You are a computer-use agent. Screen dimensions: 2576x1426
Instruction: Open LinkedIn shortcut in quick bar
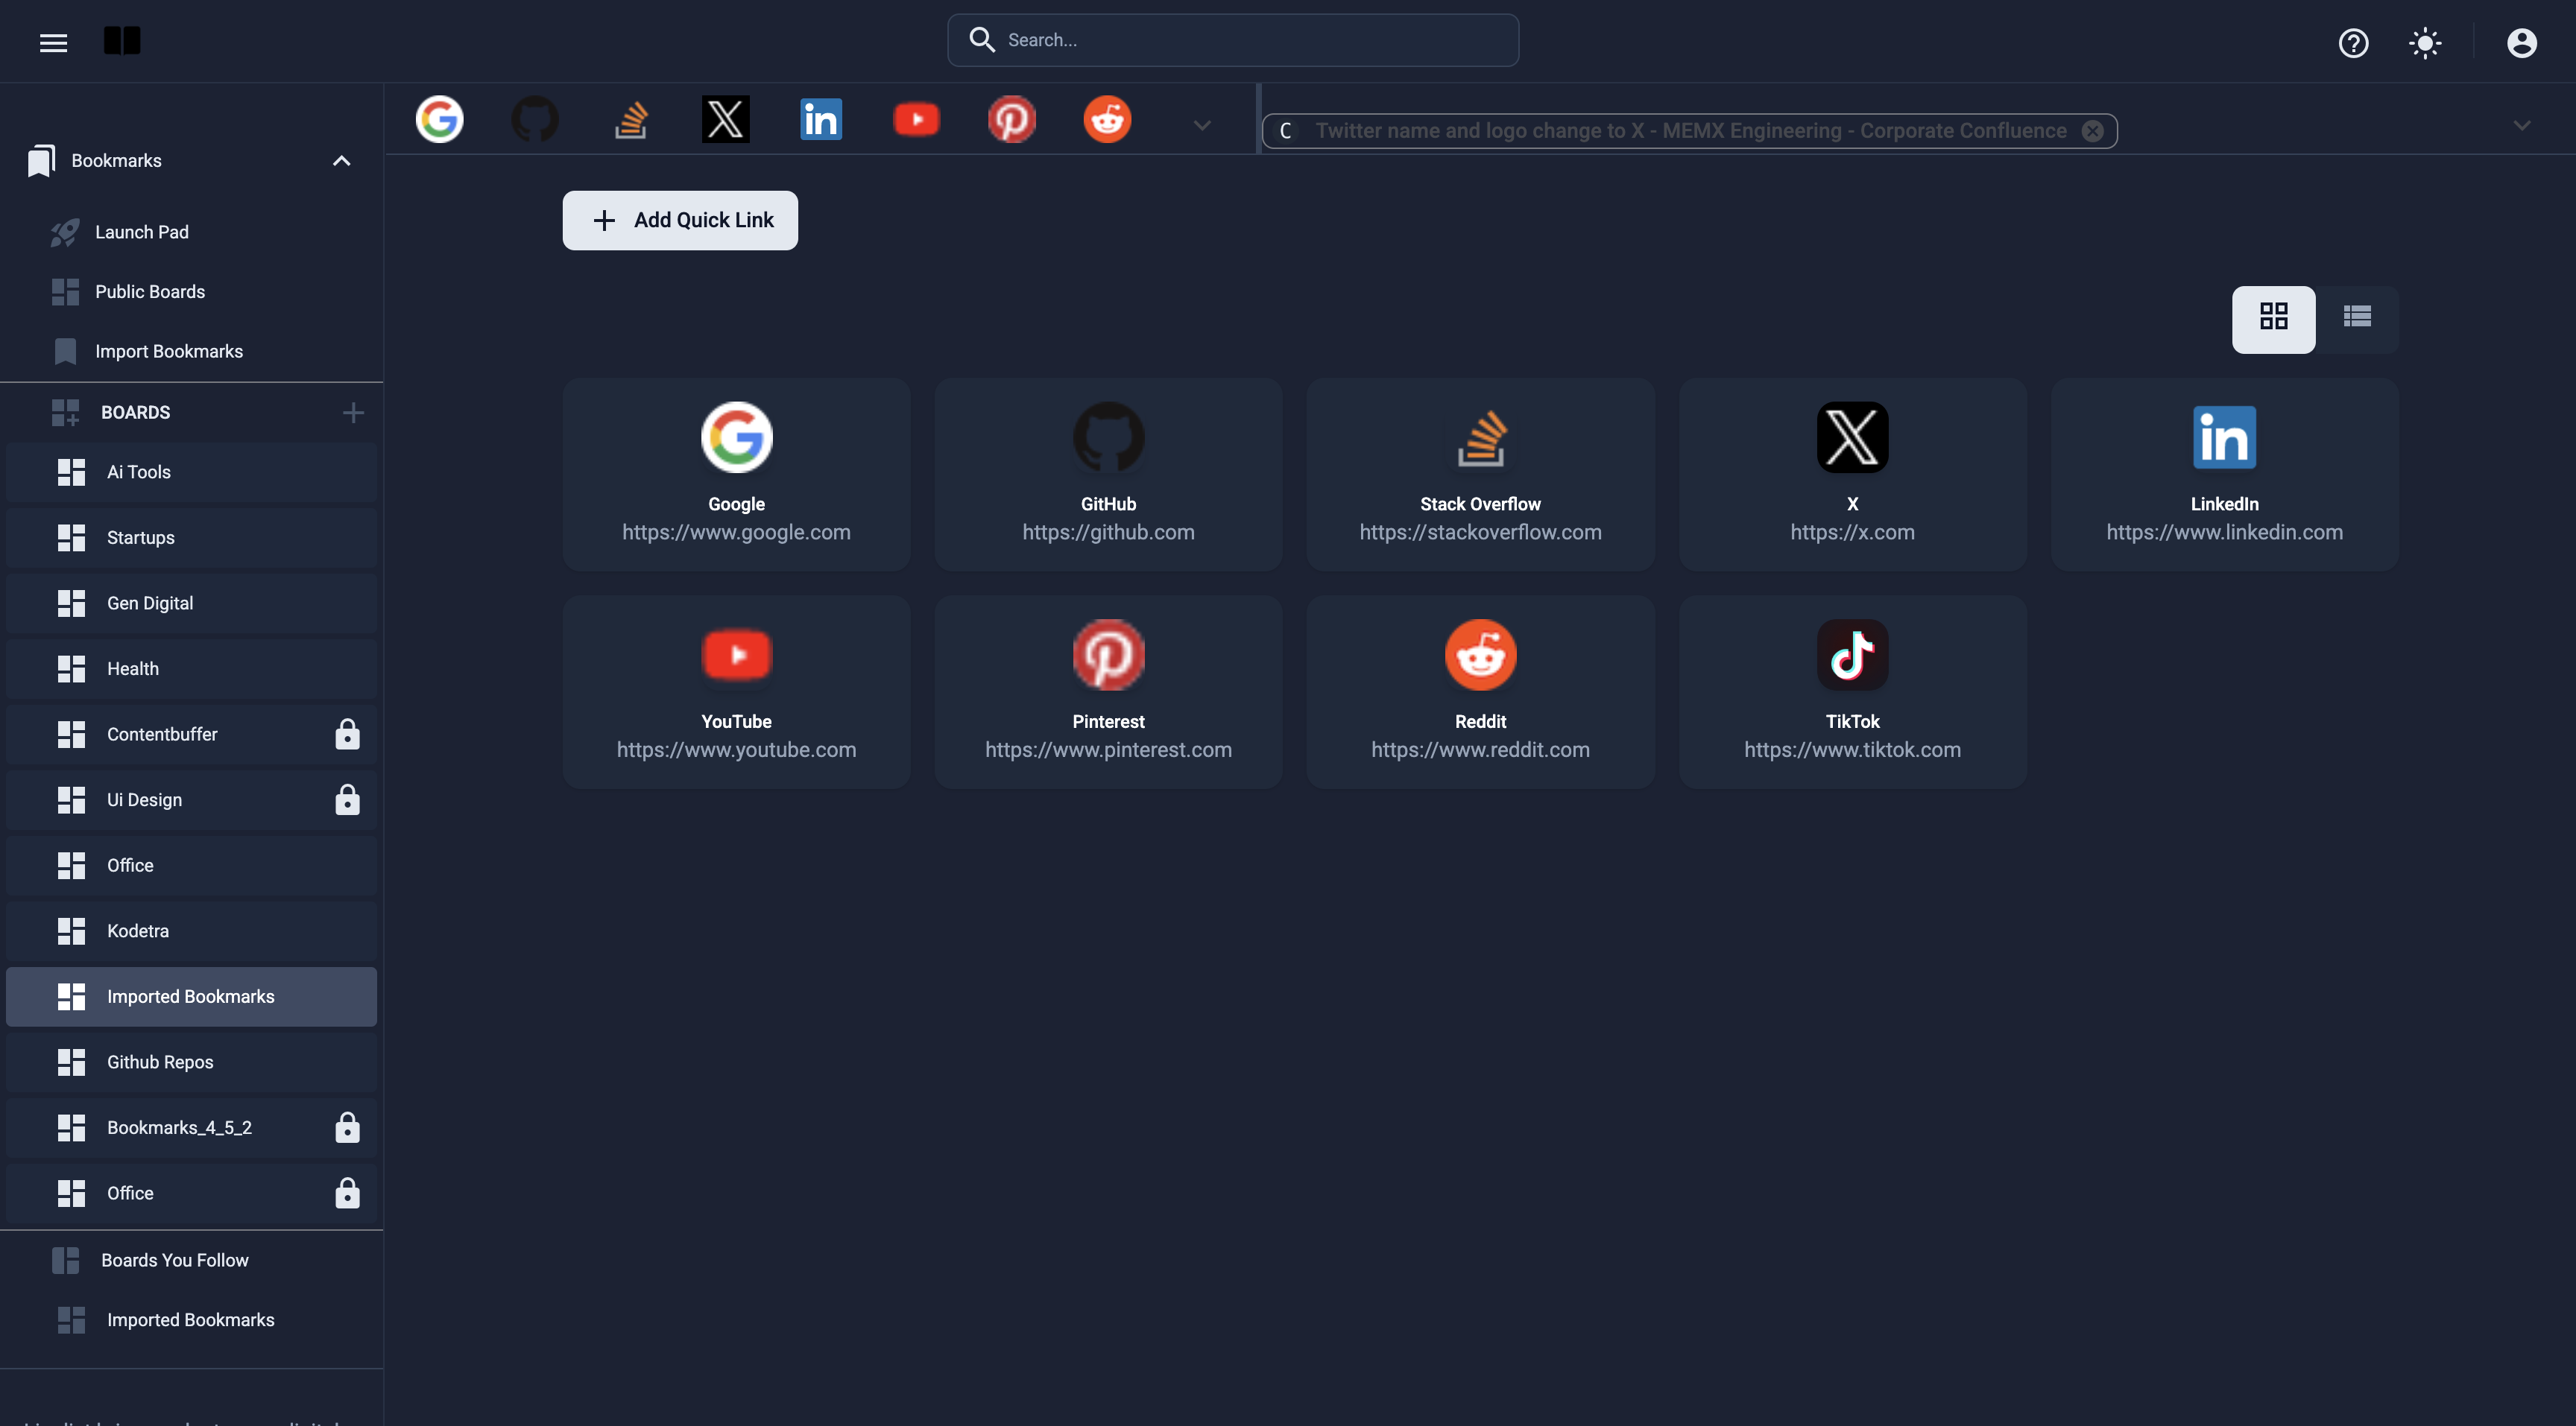point(821,120)
